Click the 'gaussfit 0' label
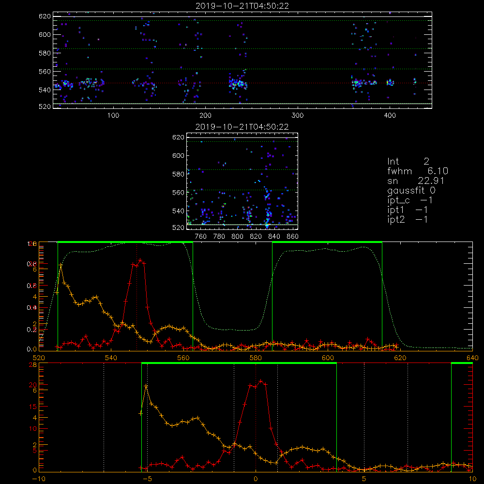The height and width of the screenshot is (484, 484). pyautogui.click(x=411, y=191)
